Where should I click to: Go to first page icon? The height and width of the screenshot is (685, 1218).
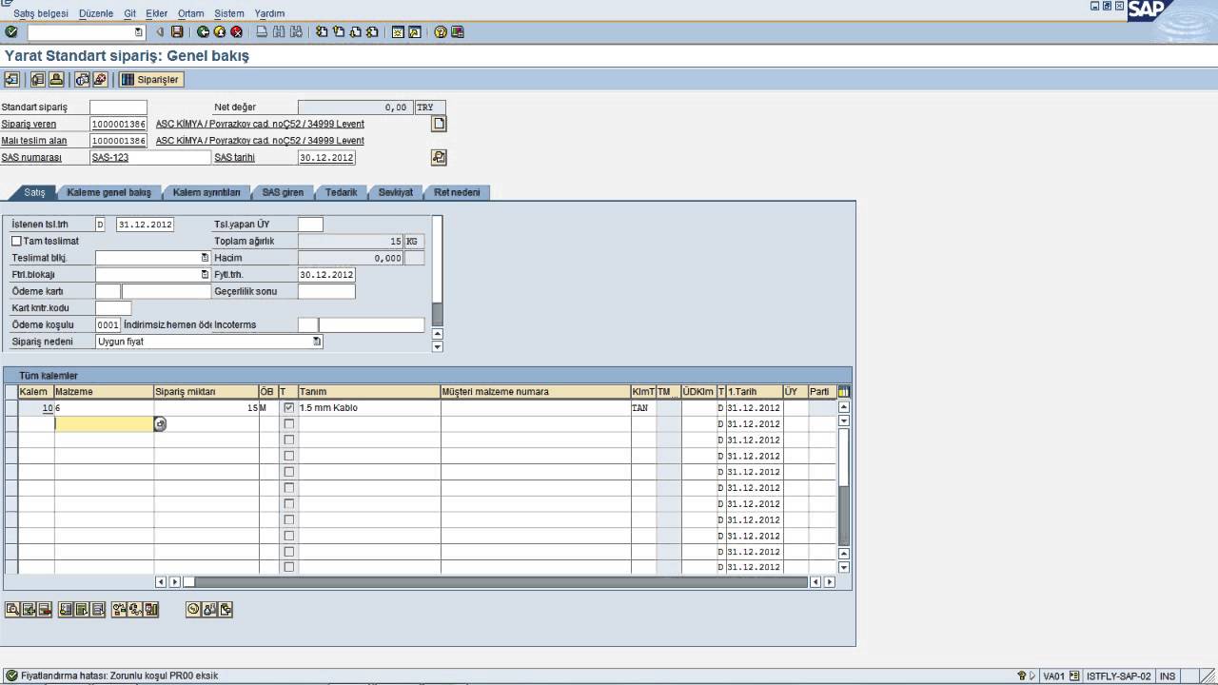pyautogui.click(x=322, y=32)
